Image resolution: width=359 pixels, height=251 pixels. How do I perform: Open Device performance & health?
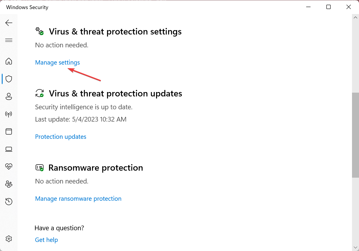click(x=9, y=167)
